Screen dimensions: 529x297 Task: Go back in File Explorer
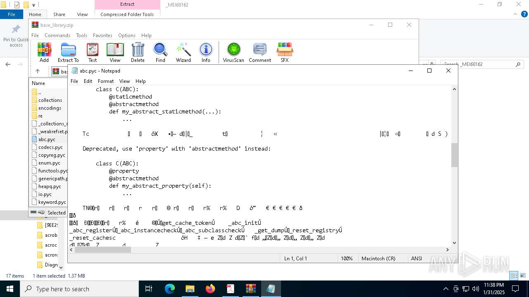[7, 64]
